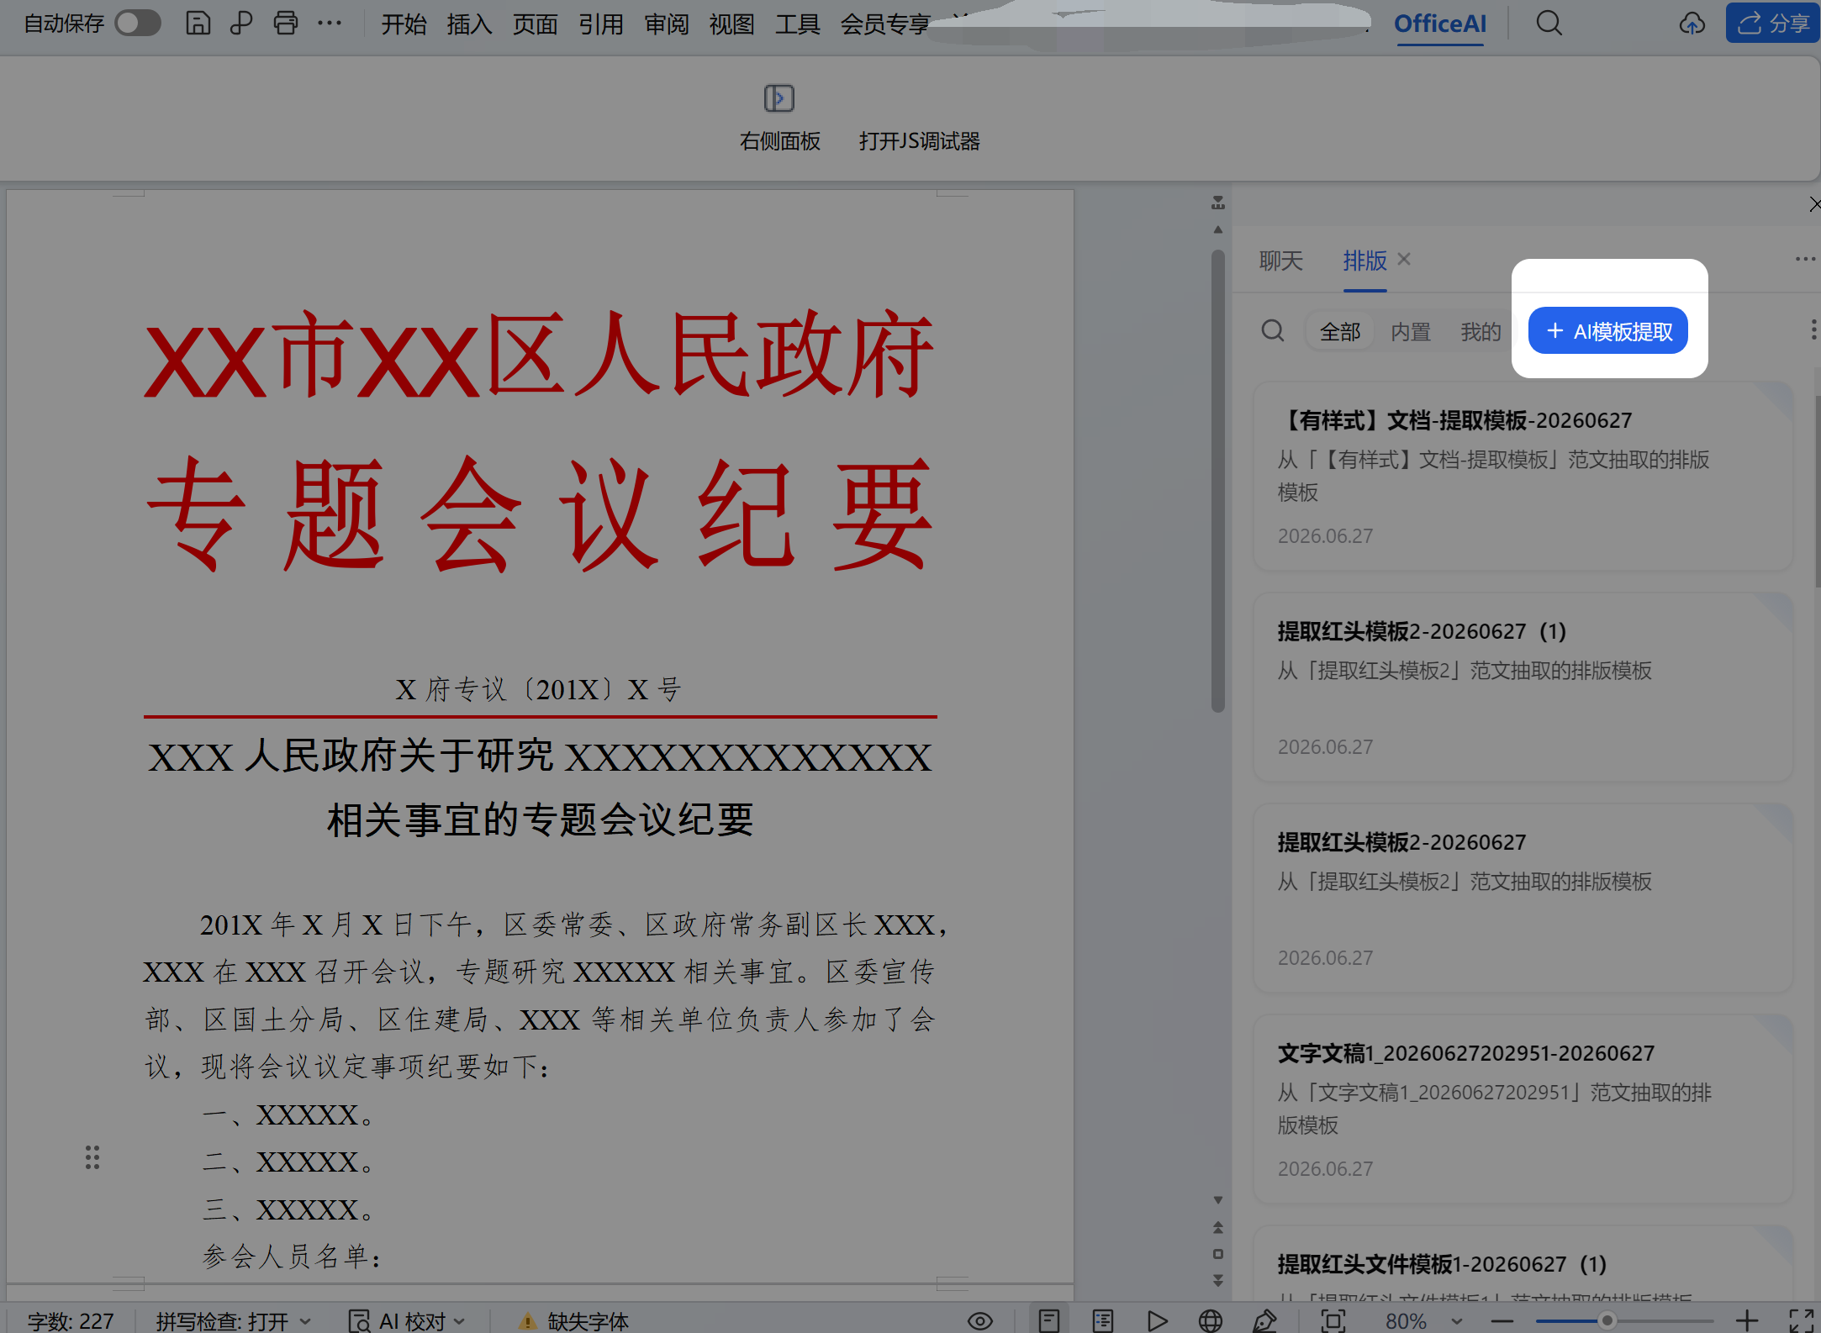Switch to the 聊天 tab
This screenshot has height=1333, width=1821.
pos(1280,261)
